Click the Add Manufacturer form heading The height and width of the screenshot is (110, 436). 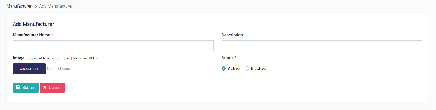click(34, 24)
